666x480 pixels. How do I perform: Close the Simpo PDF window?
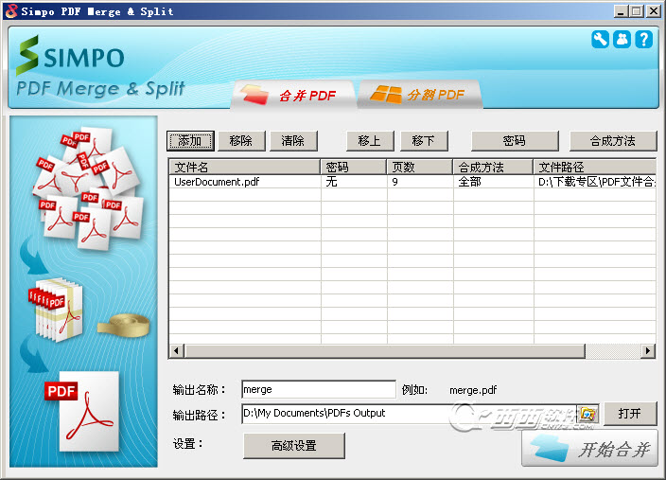[654, 11]
